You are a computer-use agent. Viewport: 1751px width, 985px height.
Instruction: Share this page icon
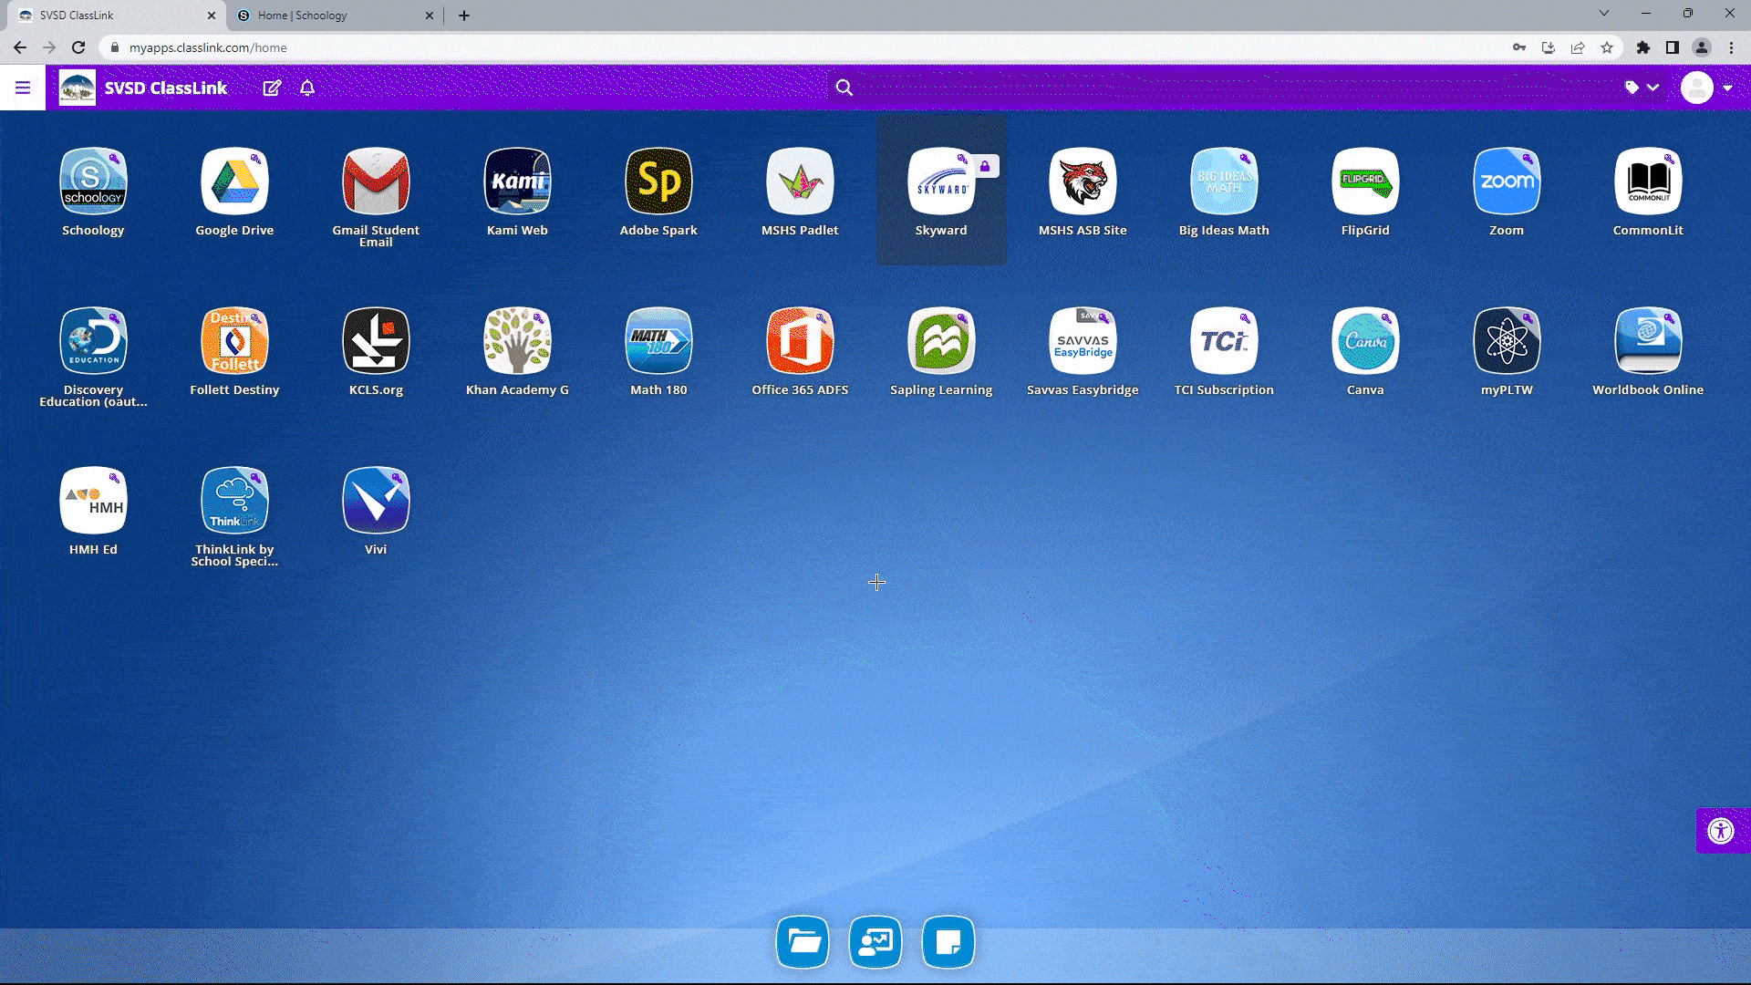click(x=1578, y=47)
